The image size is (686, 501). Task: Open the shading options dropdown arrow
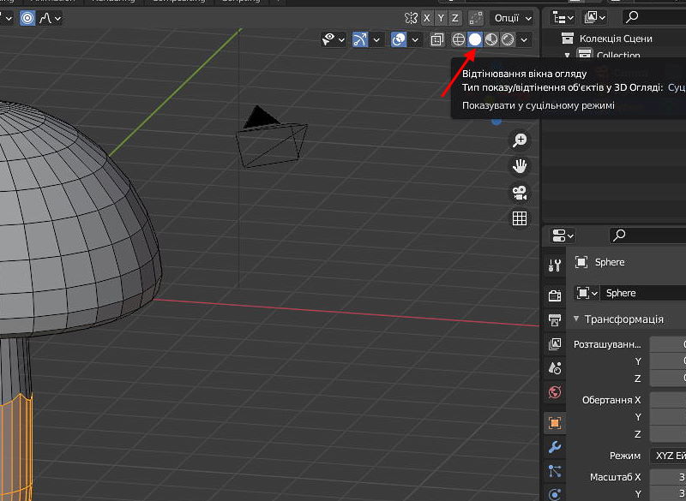point(524,39)
